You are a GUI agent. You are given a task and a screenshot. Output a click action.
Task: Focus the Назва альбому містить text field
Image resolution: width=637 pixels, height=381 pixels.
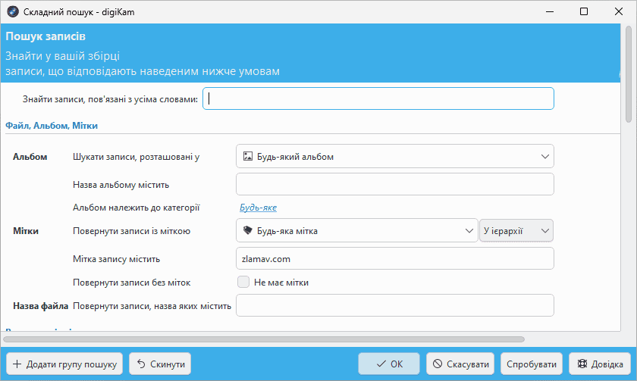[394, 184]
